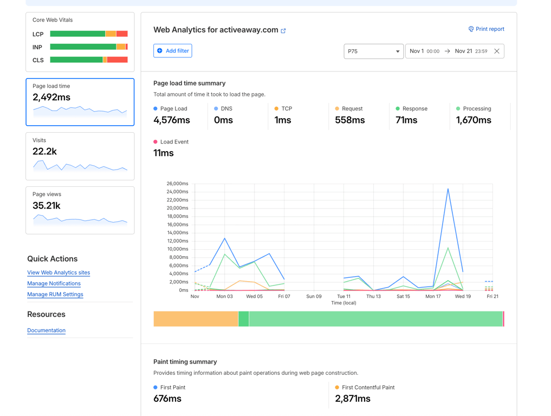Open Manage RUM Settings link
This screenshot has width=551, height=416.
point(55,294)
